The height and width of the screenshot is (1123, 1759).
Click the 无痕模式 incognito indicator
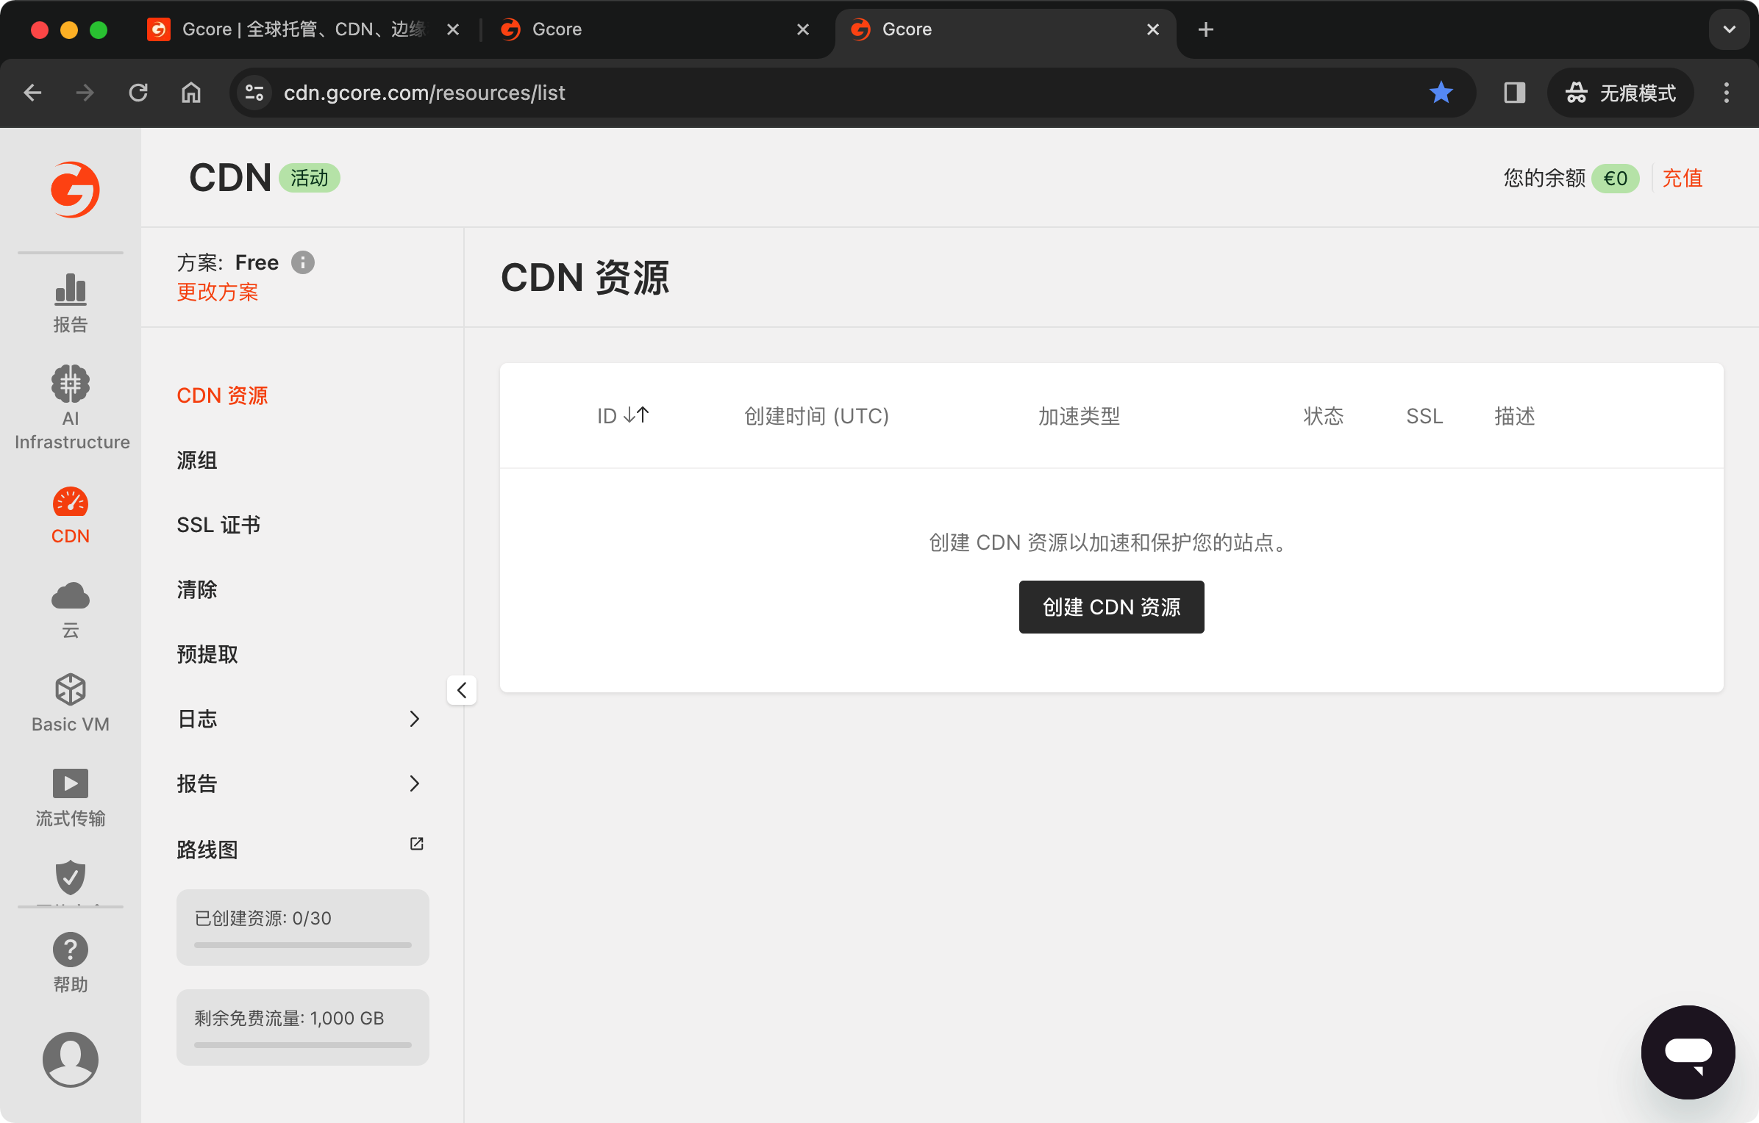[x=1620, y=93]
